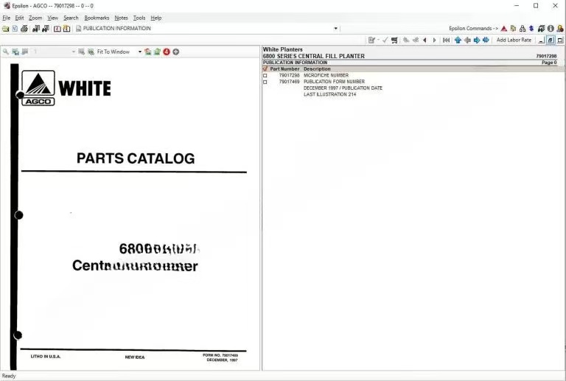Click the 6800 SERIES CENTRAL FILL PLANTER heading
The image size is (566, 381).
[x=314, y=56]
